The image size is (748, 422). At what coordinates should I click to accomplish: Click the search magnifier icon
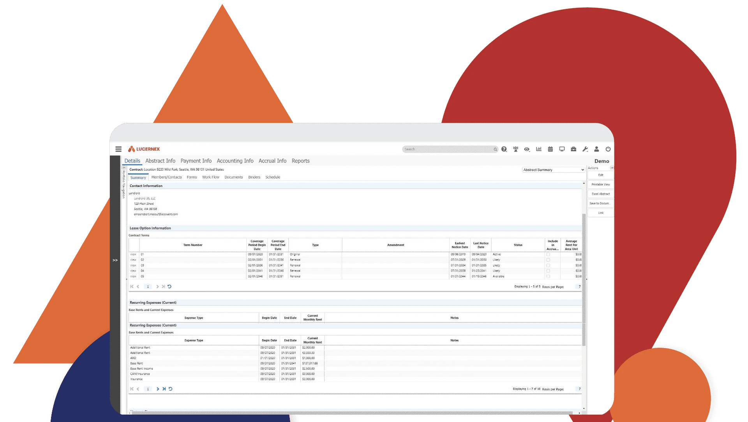pos(495,149)
